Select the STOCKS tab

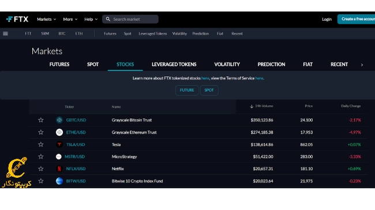[125, 64]
